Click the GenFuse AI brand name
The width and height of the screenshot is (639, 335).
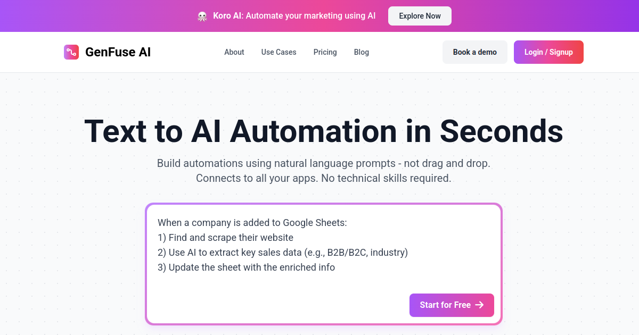pos(118,52)
